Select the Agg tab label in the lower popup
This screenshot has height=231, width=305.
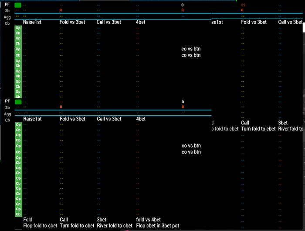click(x=7, y=114)
